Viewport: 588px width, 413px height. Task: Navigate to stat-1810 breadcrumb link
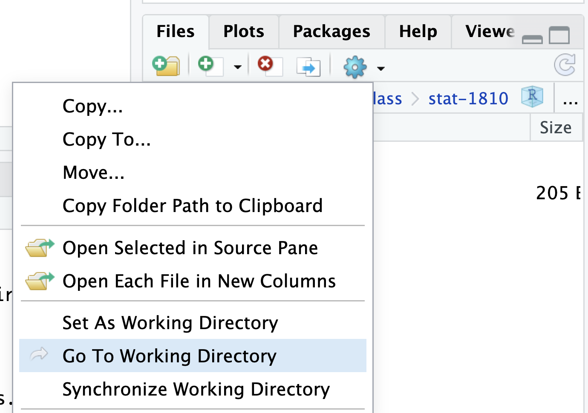click(x=468, y=99)
